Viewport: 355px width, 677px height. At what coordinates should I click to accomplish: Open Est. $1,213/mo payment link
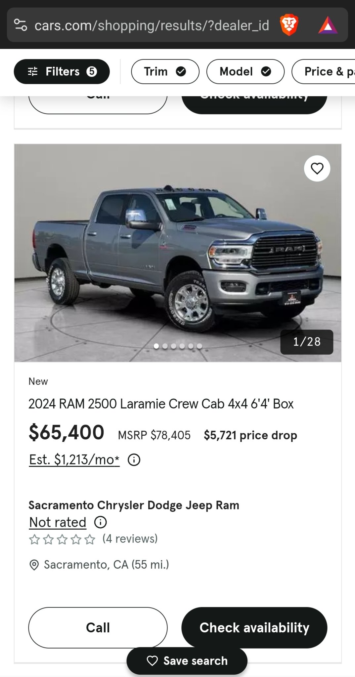point(74,459)
